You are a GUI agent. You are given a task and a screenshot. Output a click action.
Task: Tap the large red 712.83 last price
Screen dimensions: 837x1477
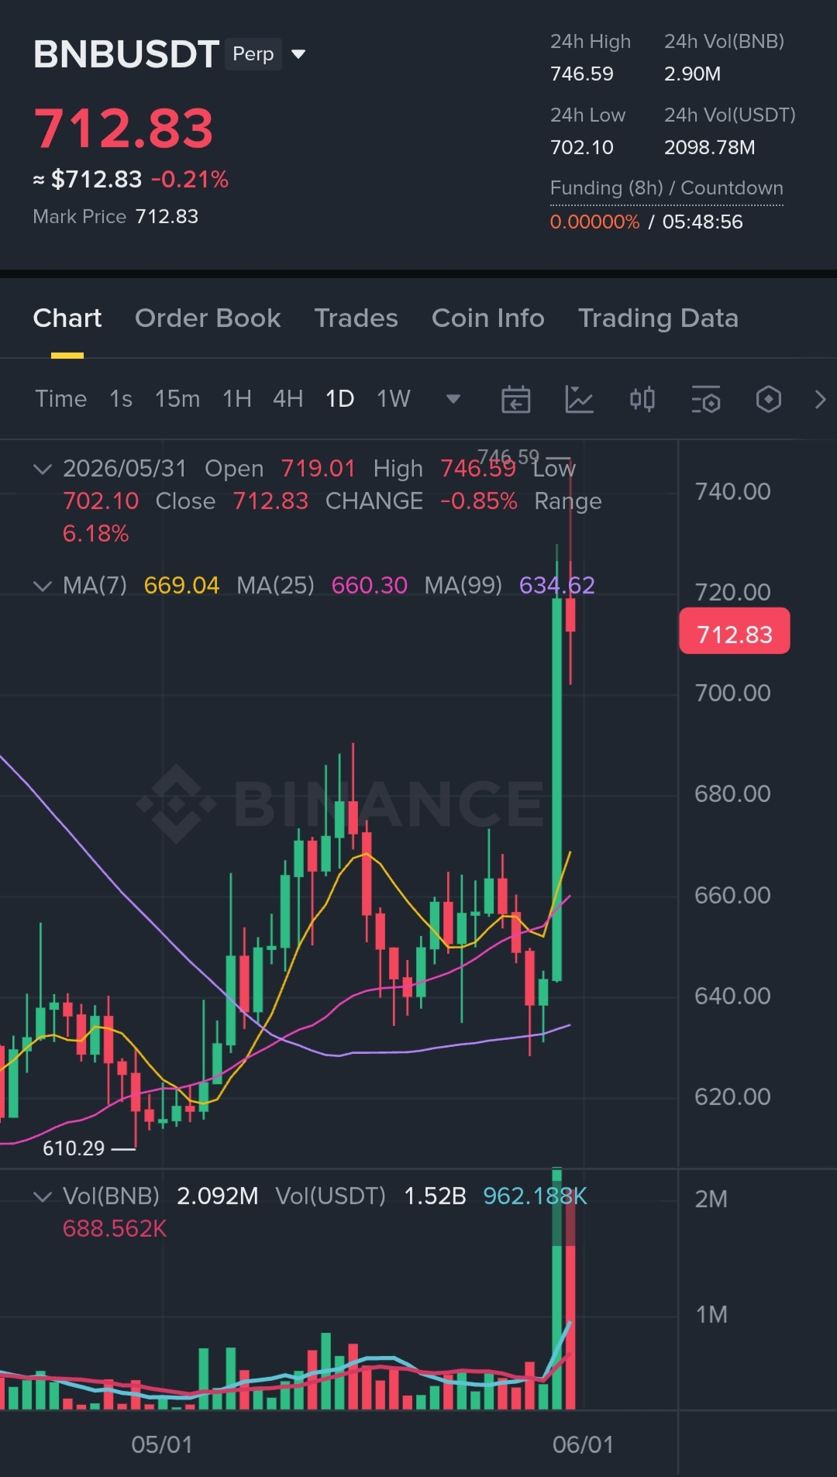coord(124,128)
